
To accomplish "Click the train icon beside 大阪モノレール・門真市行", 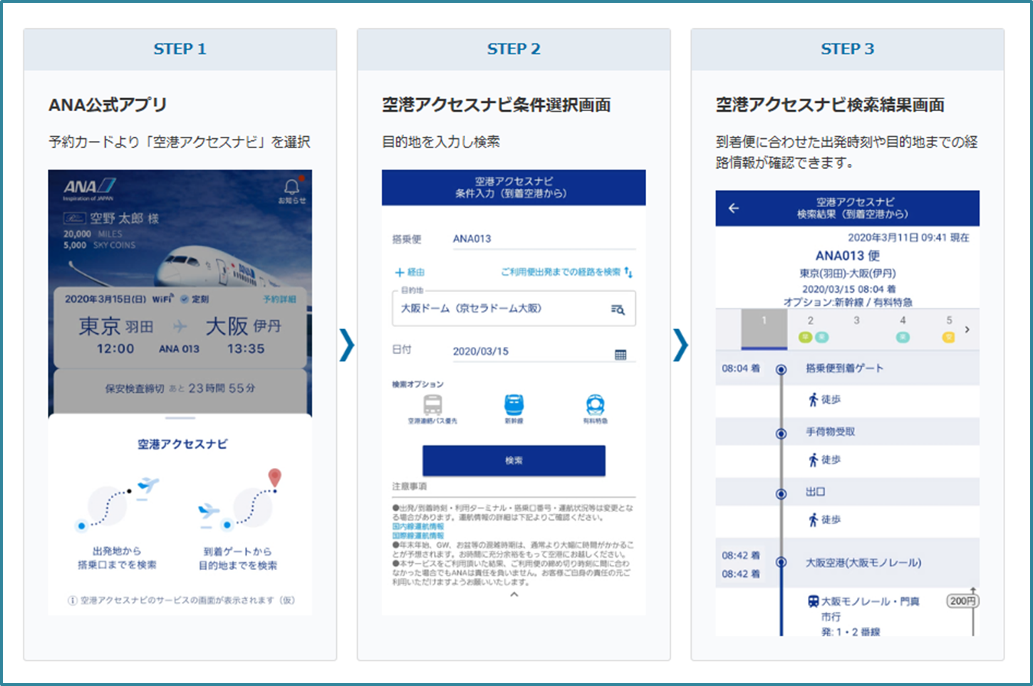I will (814, 601).
